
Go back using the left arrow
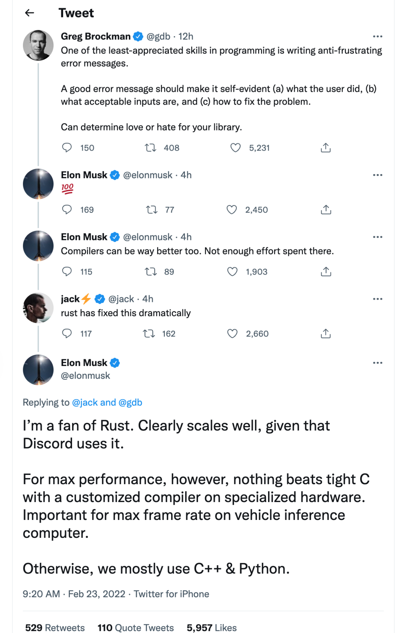(x=29, y=13)
